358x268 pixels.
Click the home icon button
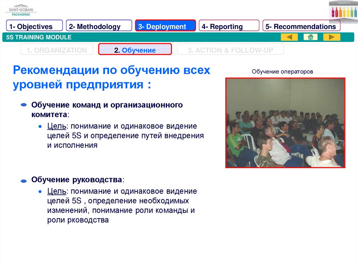tap(310, 37)
